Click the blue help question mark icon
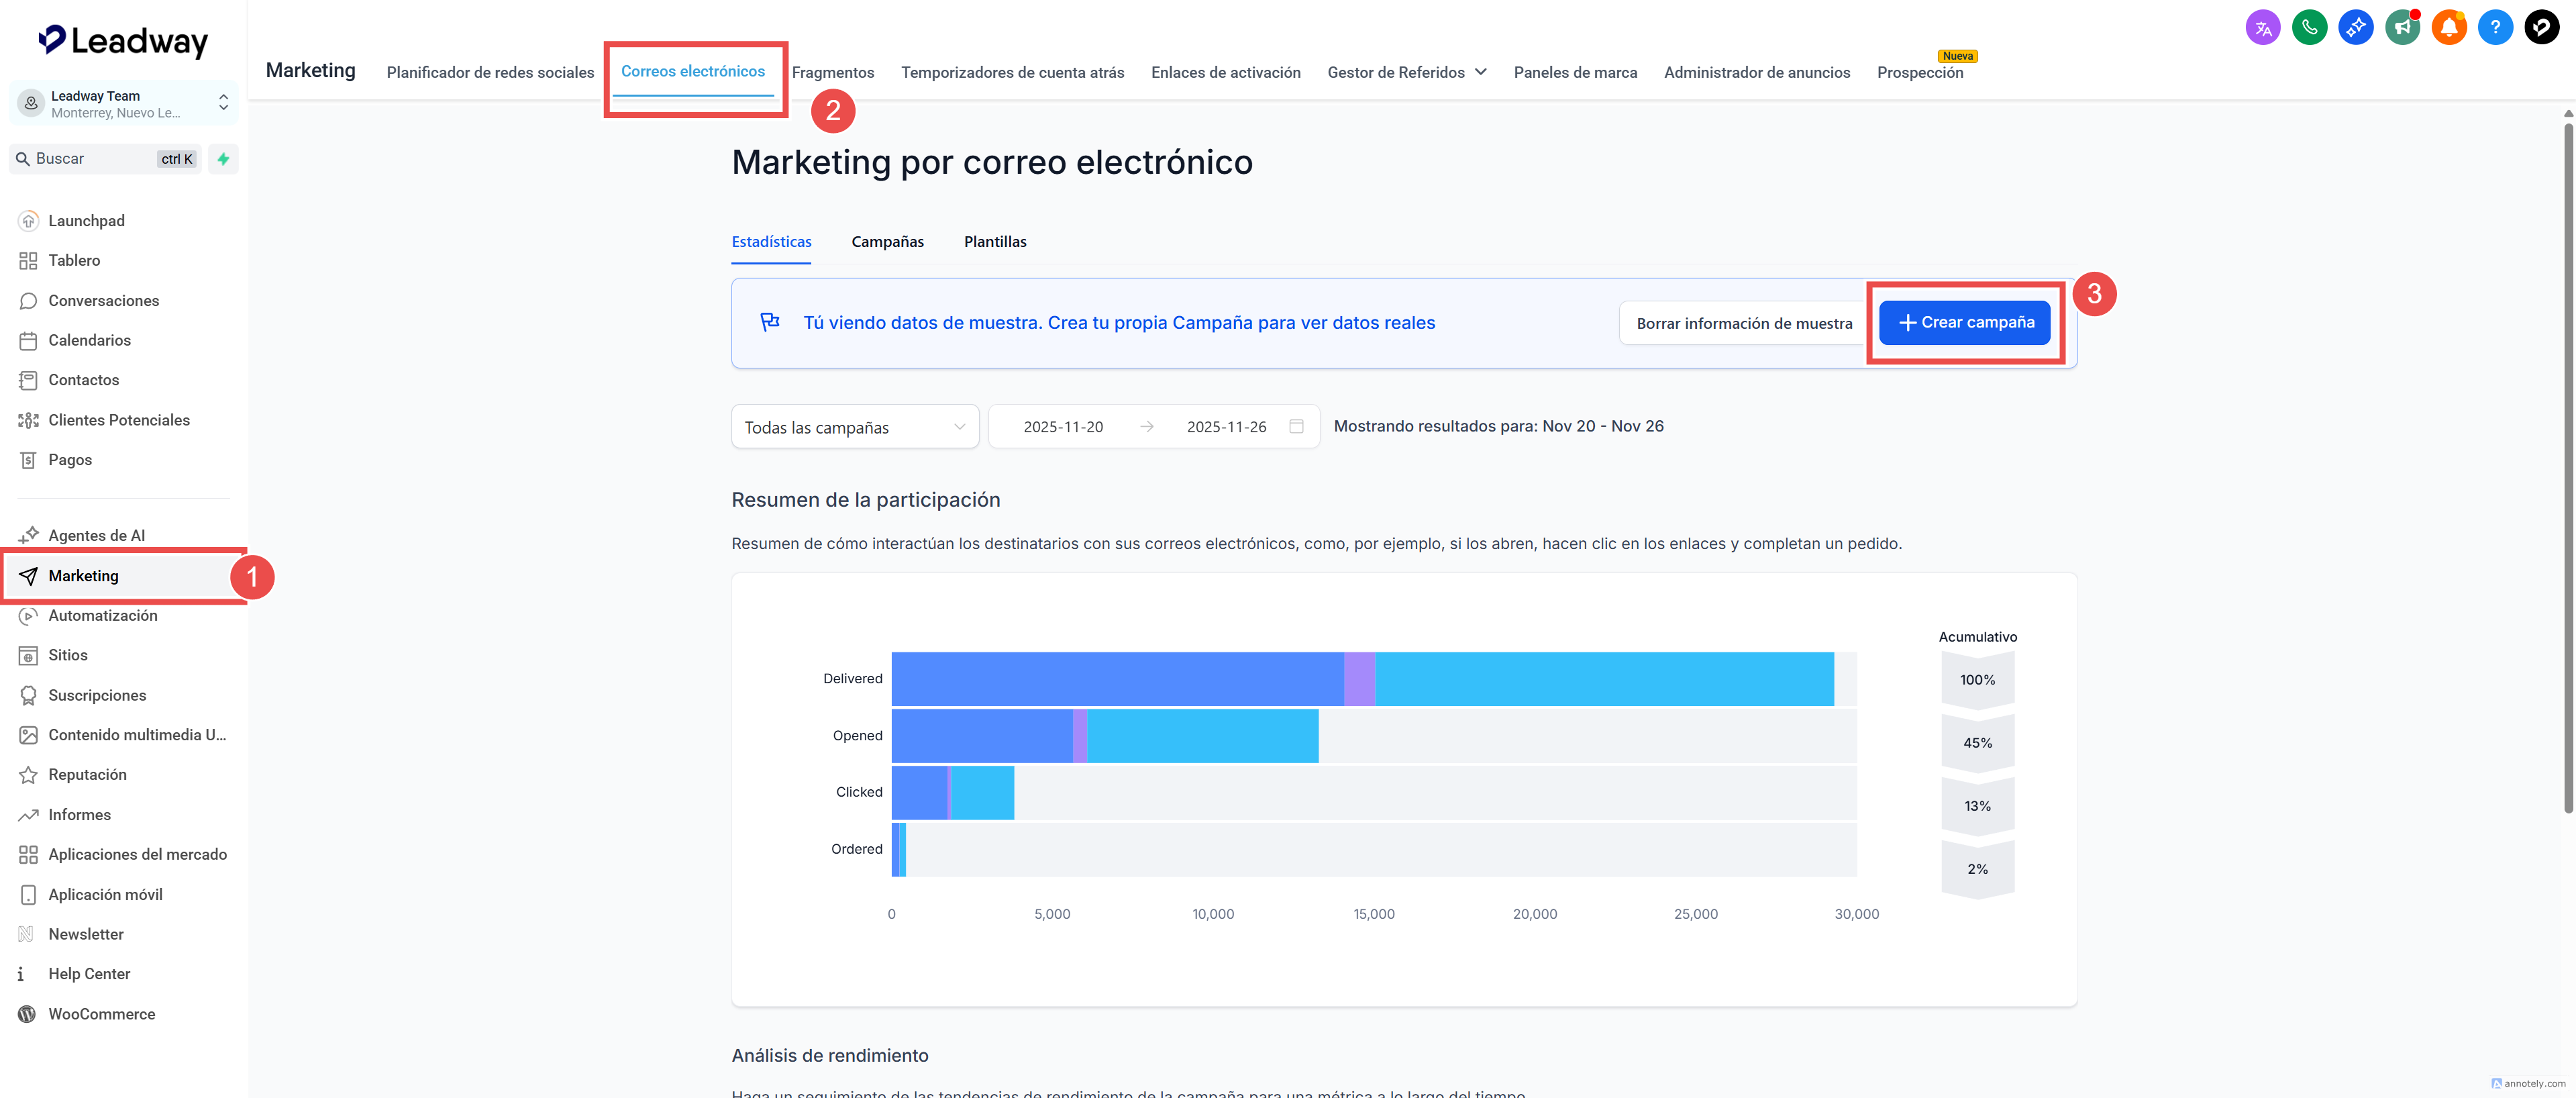Viewport: 2576px width, 1098px height. pyautogui.click(x=2495, y=27)
